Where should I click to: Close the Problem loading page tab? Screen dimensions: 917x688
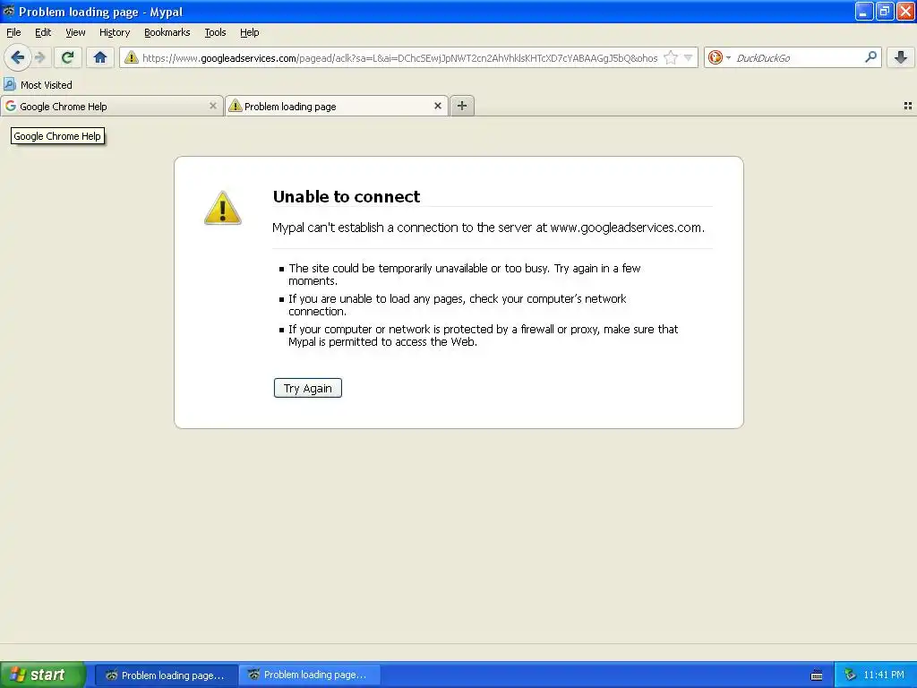[x=437, y=106]
